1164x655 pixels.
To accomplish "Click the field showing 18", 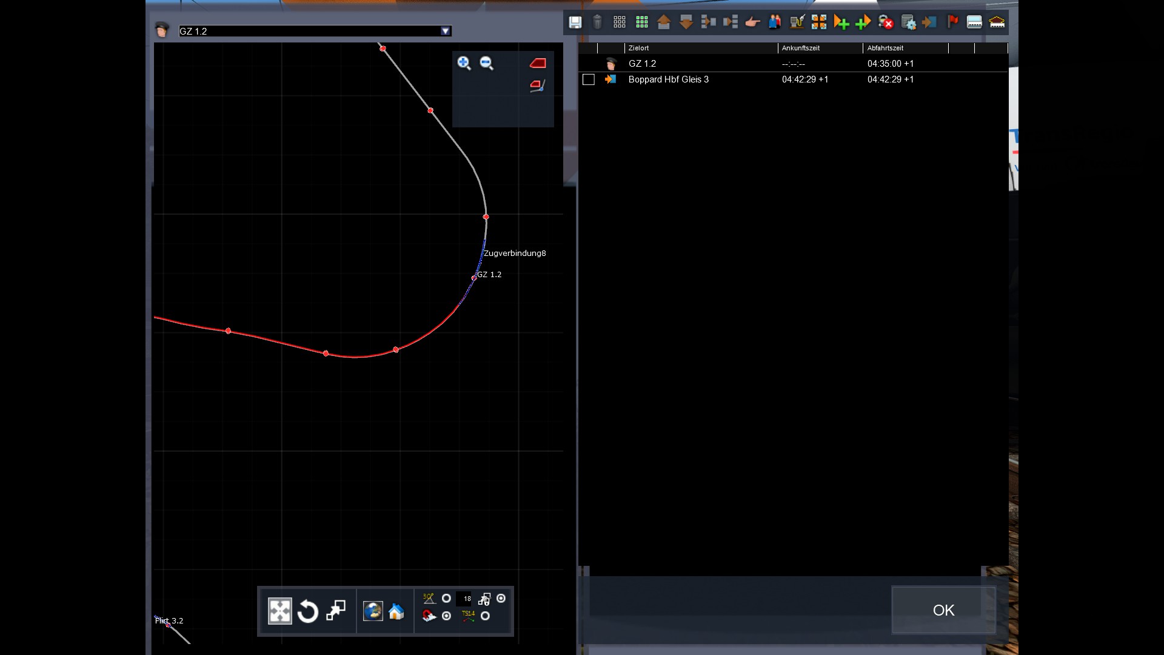I will pos(464,599).
